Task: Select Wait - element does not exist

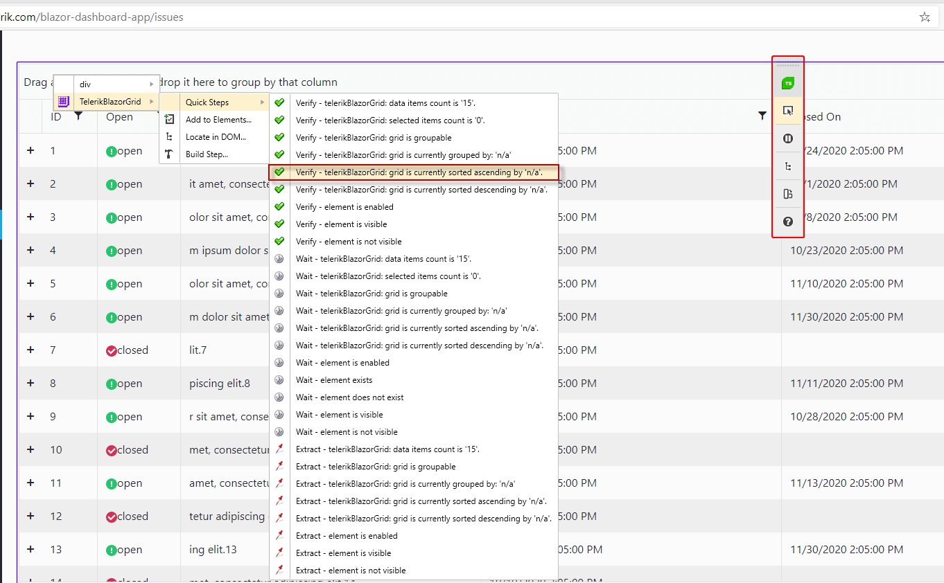Action: pyautogui.click(x=414, y=397)
